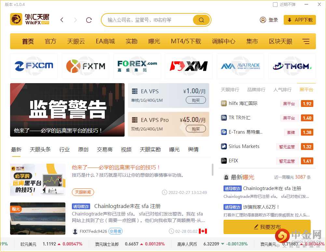Click the hiifx 海汇国际 logo icon

tap(224, 104)
